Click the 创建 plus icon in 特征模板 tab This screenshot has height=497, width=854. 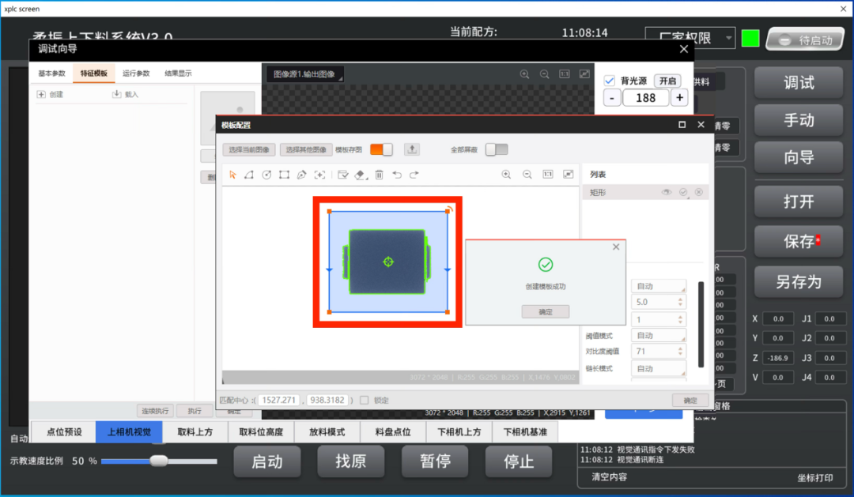[41, 94]
